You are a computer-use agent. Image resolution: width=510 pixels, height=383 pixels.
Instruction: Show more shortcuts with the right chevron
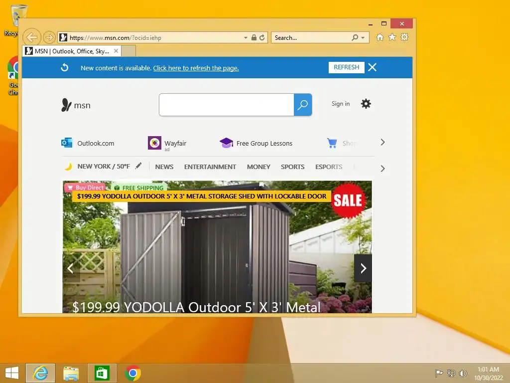tap(382, 142)
